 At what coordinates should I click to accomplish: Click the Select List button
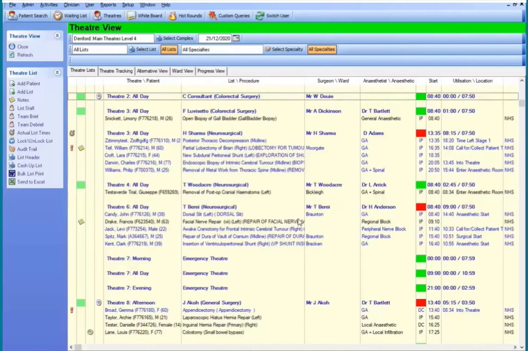tap(143, 49)
